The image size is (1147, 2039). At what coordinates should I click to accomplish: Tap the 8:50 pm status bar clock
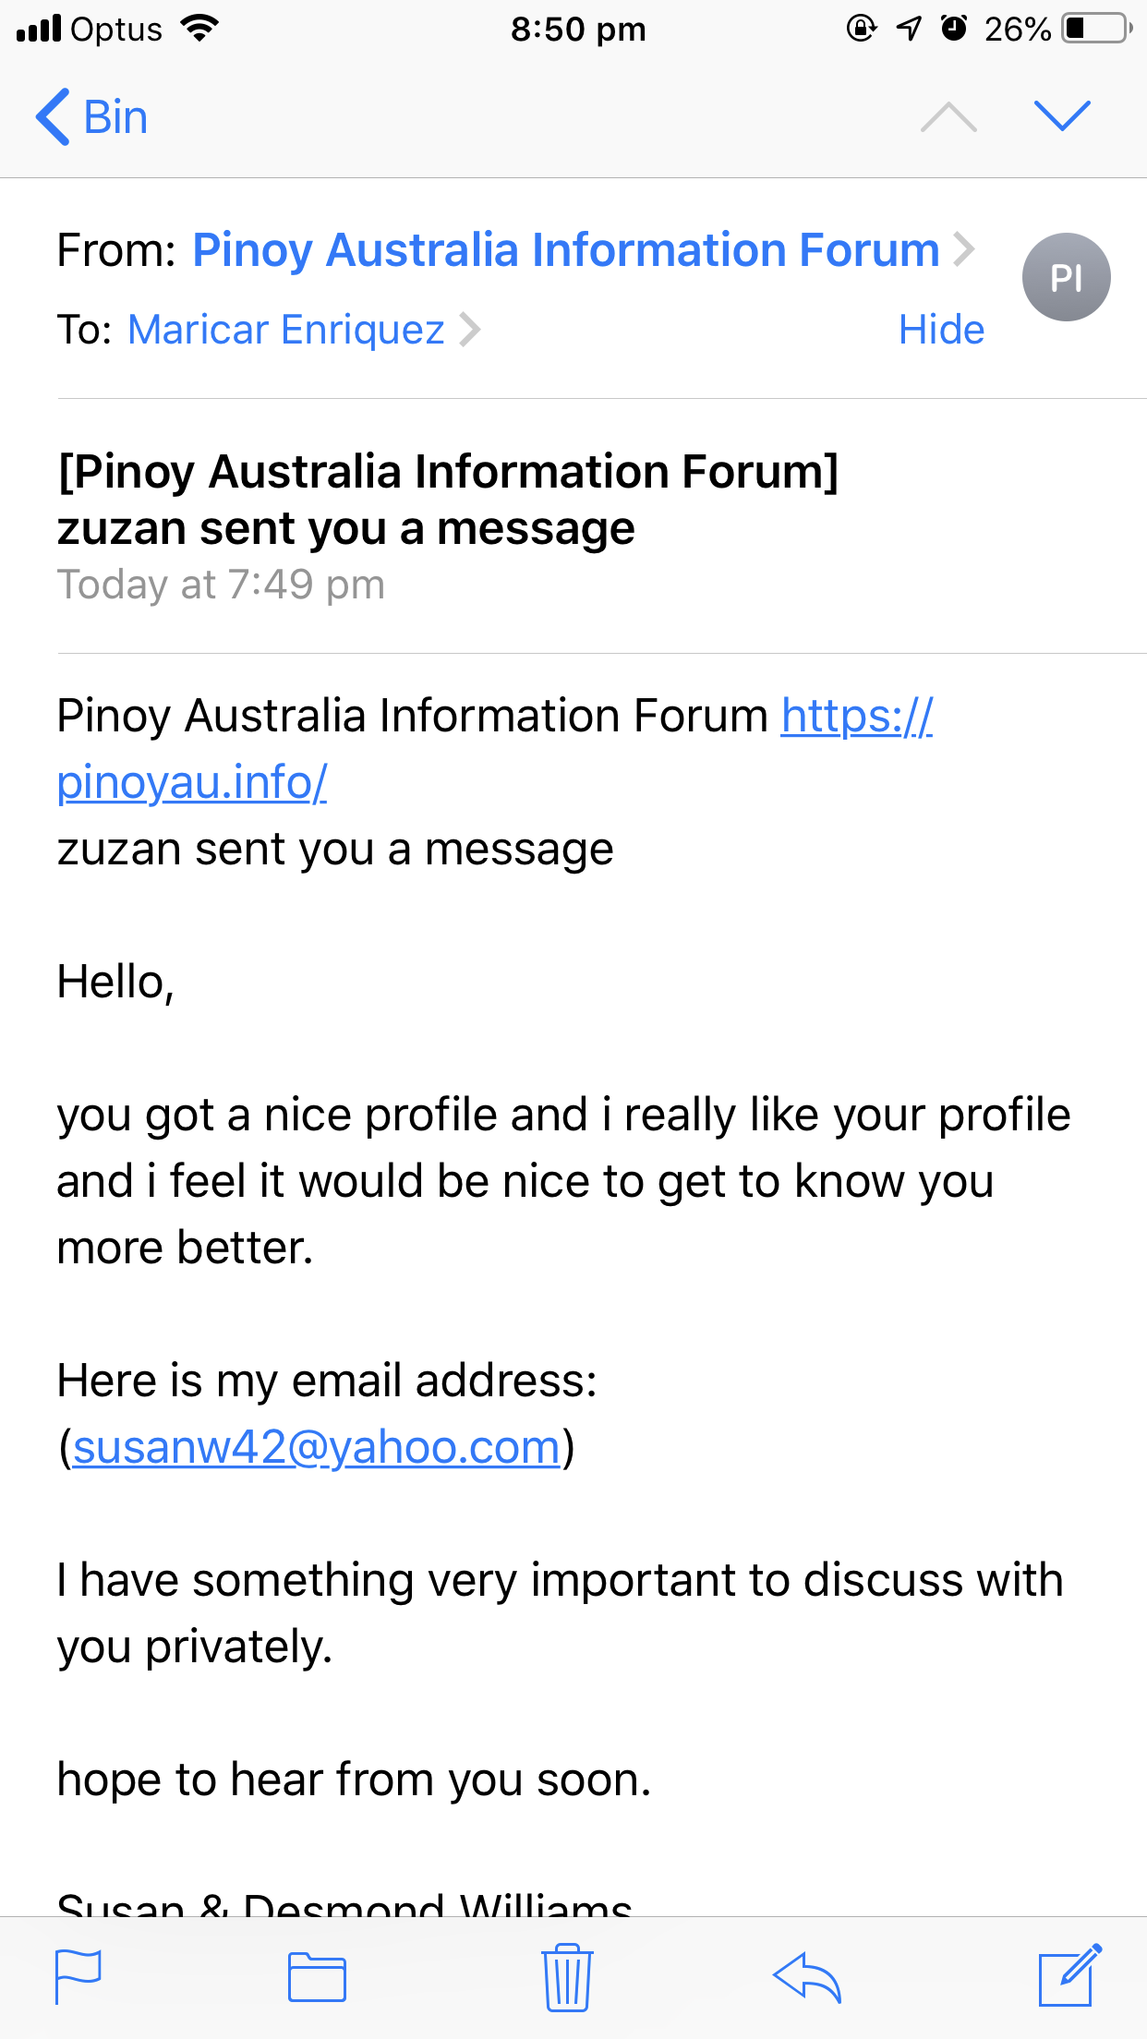click(578, 30)
